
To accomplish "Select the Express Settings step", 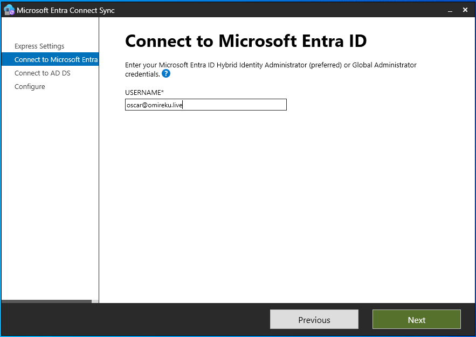I will (39, 46).
